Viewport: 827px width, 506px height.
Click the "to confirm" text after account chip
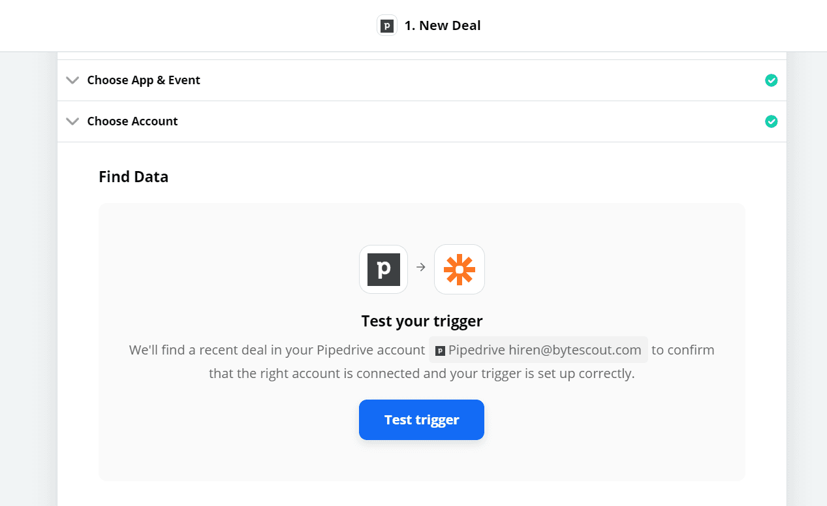(x=683, y=350)
